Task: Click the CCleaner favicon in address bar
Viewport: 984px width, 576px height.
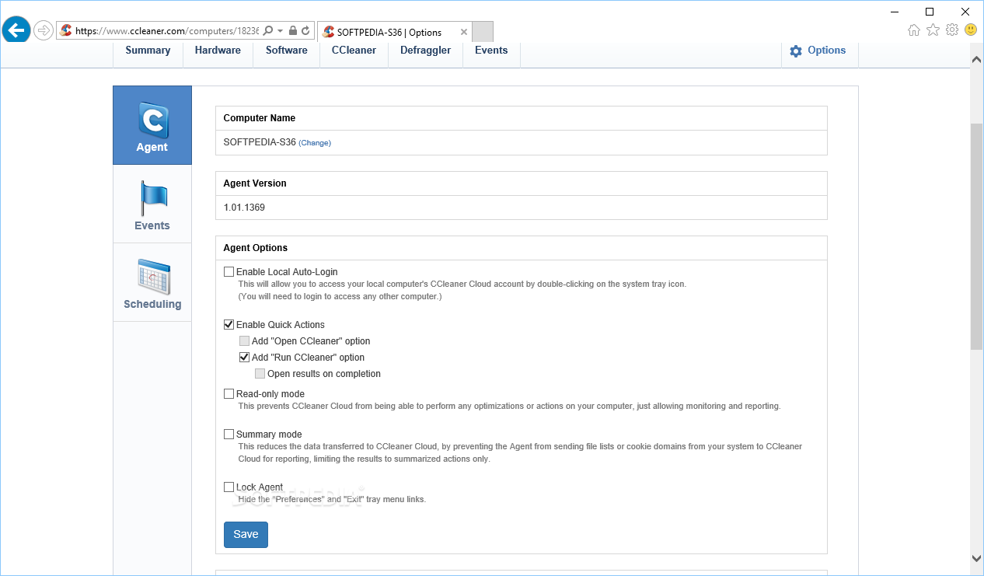Action: tap(66, 31)
